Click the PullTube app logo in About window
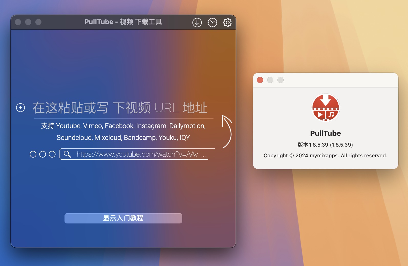Screen dimensions: 408x266 326,107
